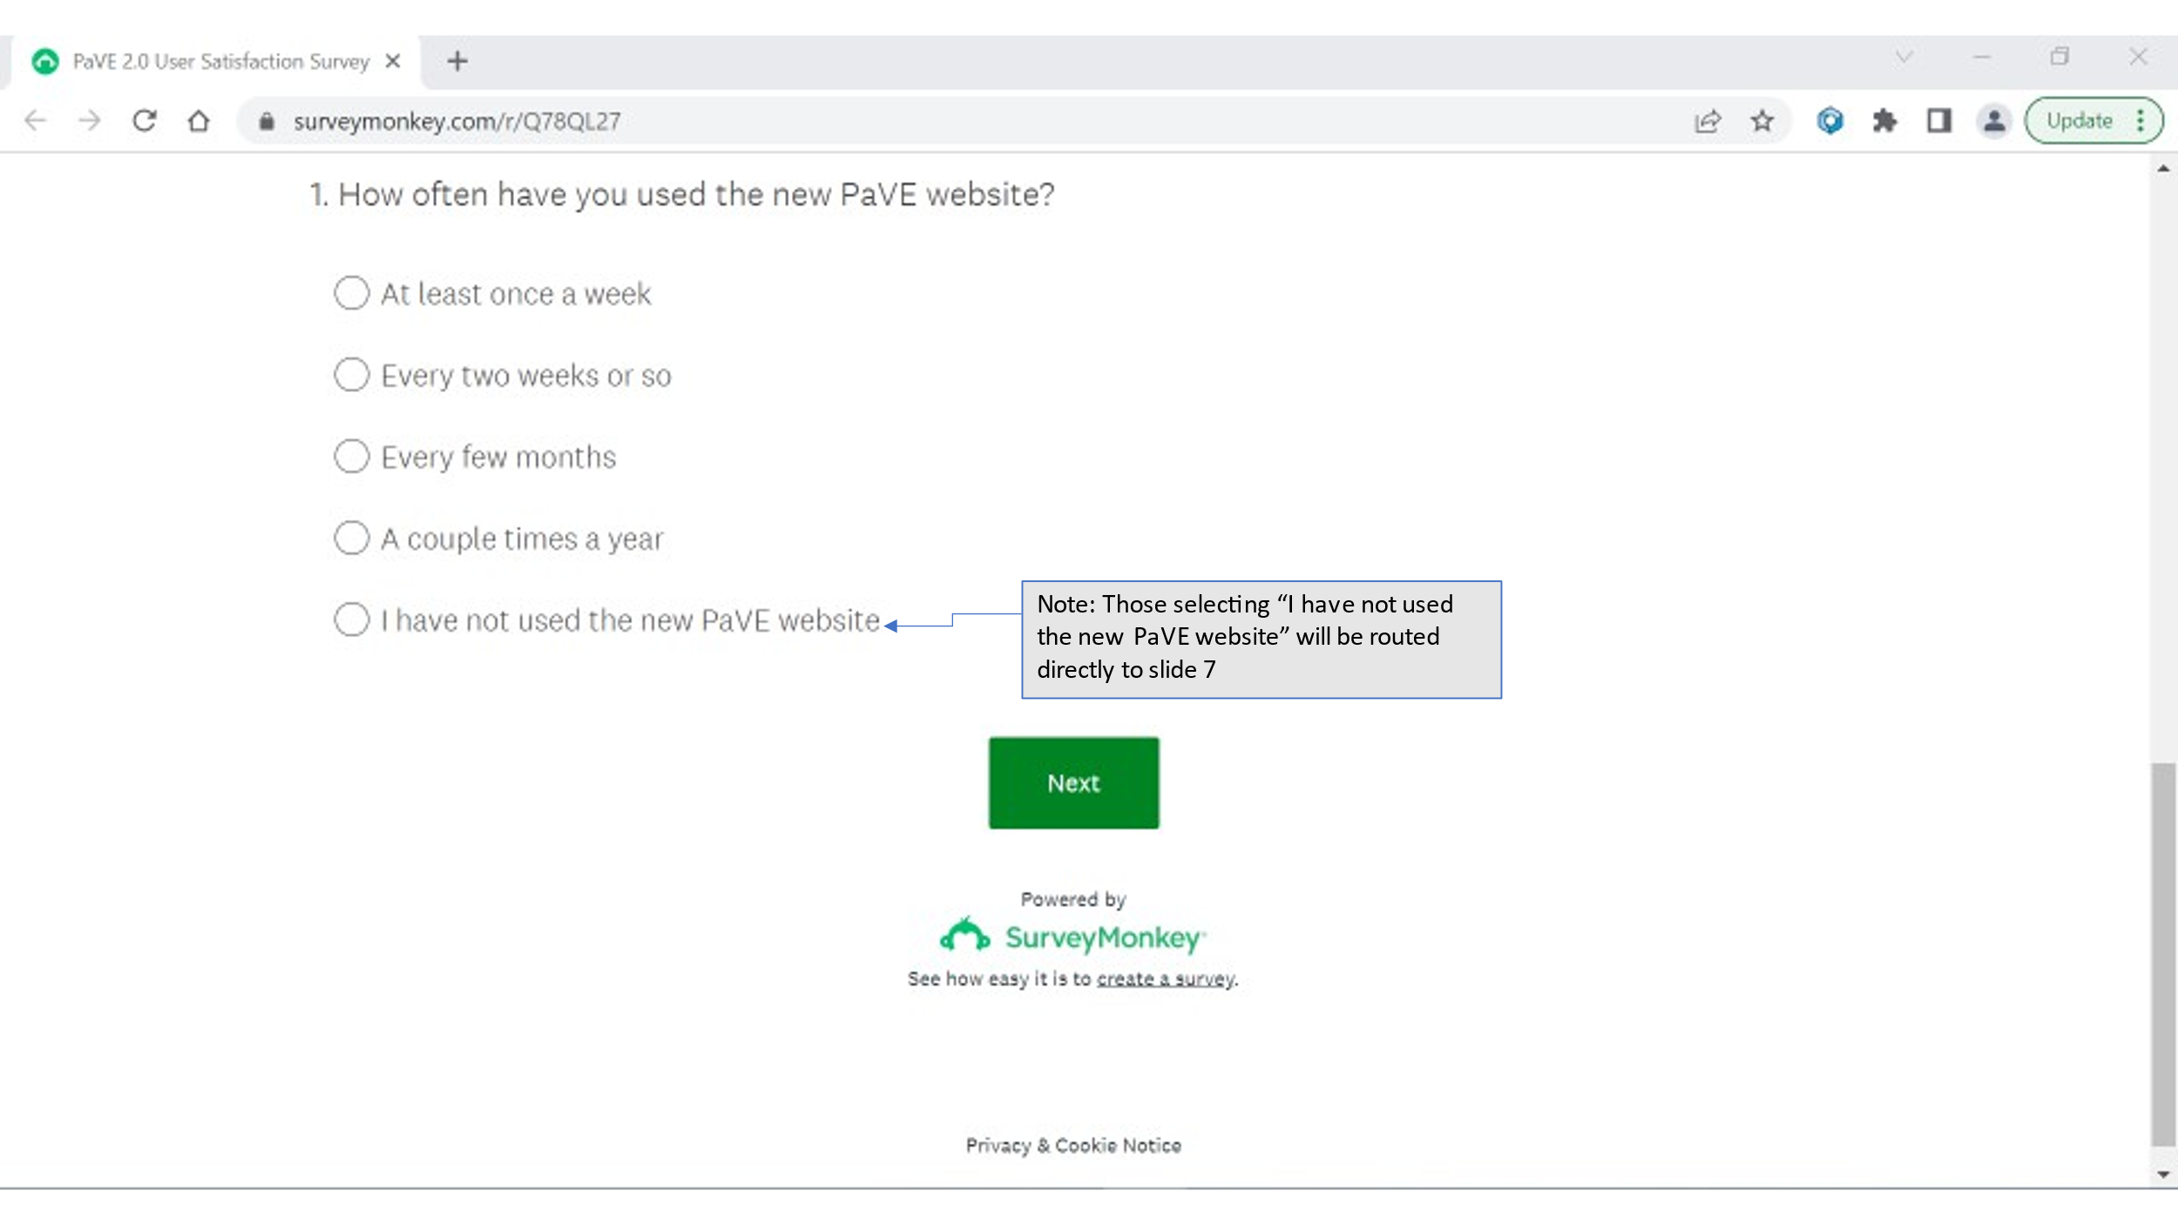Image resolution: width=2178 pixels, height=1225 pixels.
Task: Select 'At least once a week'
Action: click(x=352, y=293)
